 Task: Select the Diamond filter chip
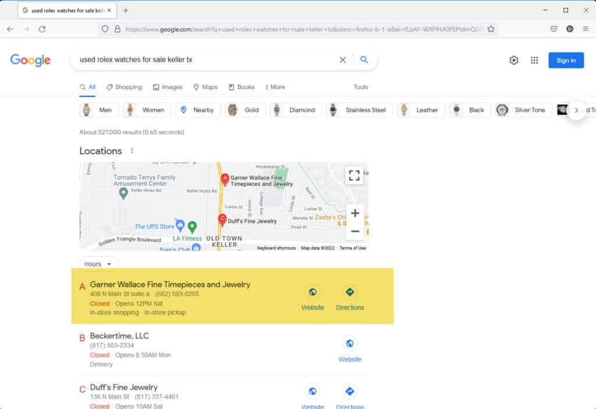(296, 110)
